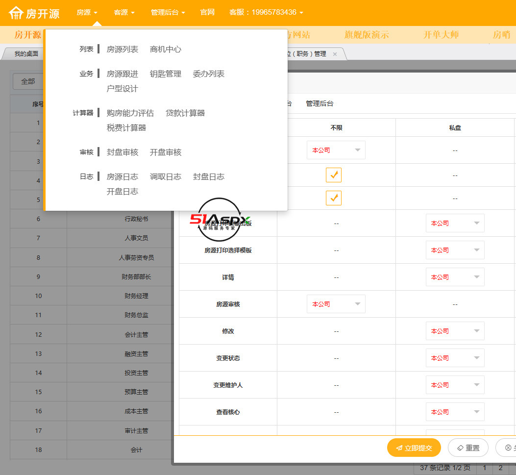The height and width of the screenshot is (475, 516).
Task: Select the 预算主管 row
Action: point(92,392)
